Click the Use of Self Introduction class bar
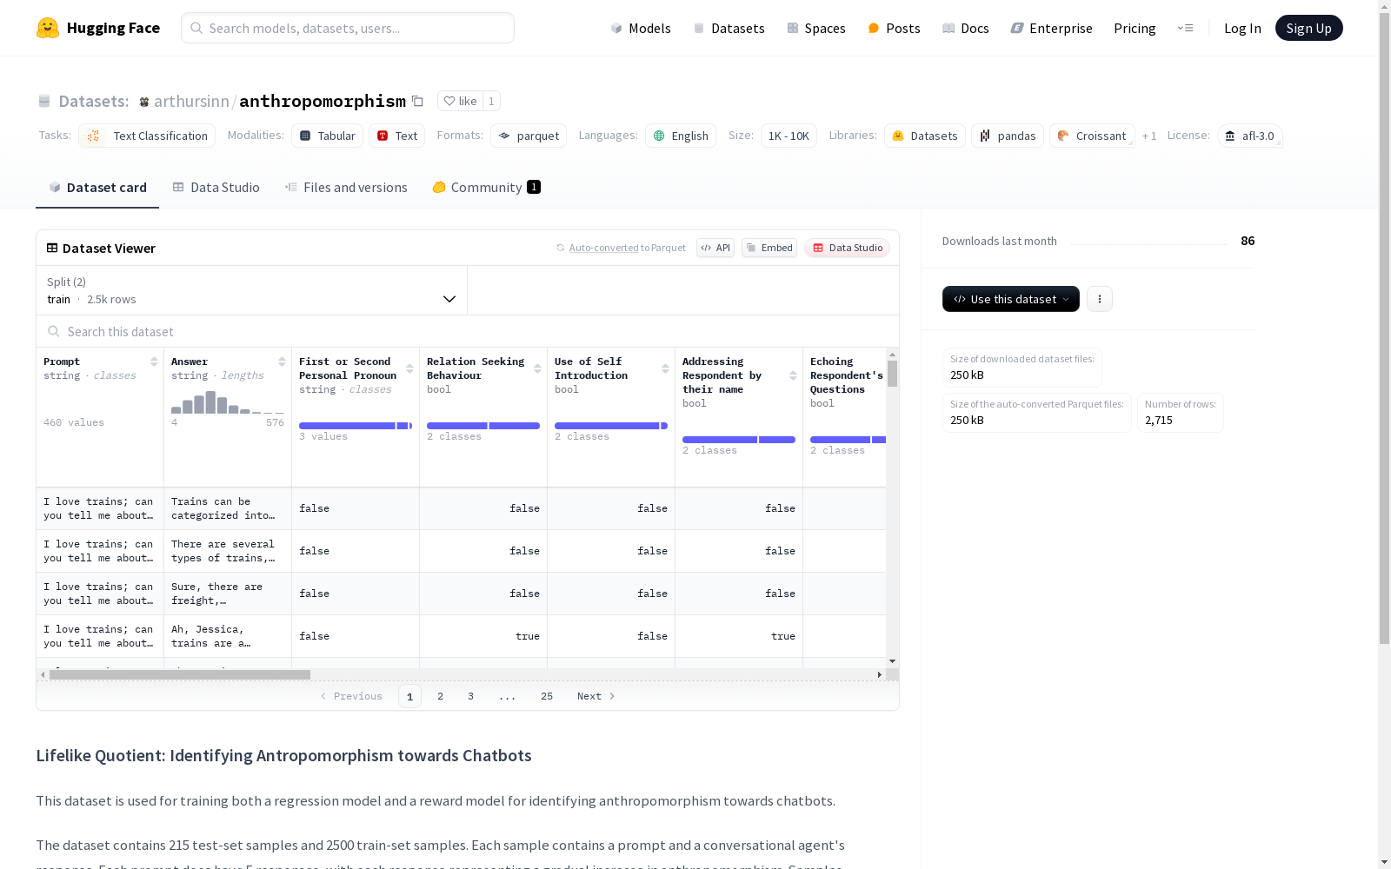The width and height of the screenshot is (1391, 869). click(611, 426)
